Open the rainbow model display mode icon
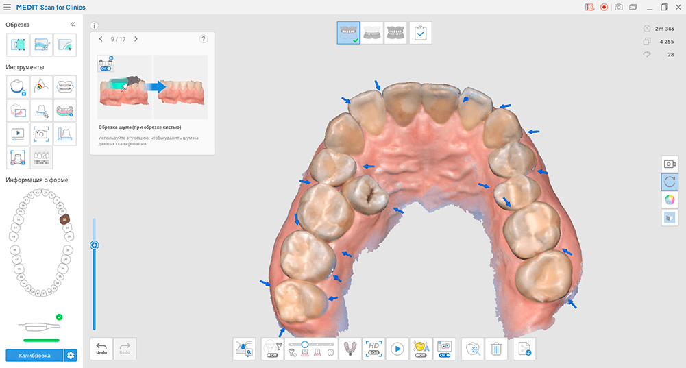 coord(670,199)
